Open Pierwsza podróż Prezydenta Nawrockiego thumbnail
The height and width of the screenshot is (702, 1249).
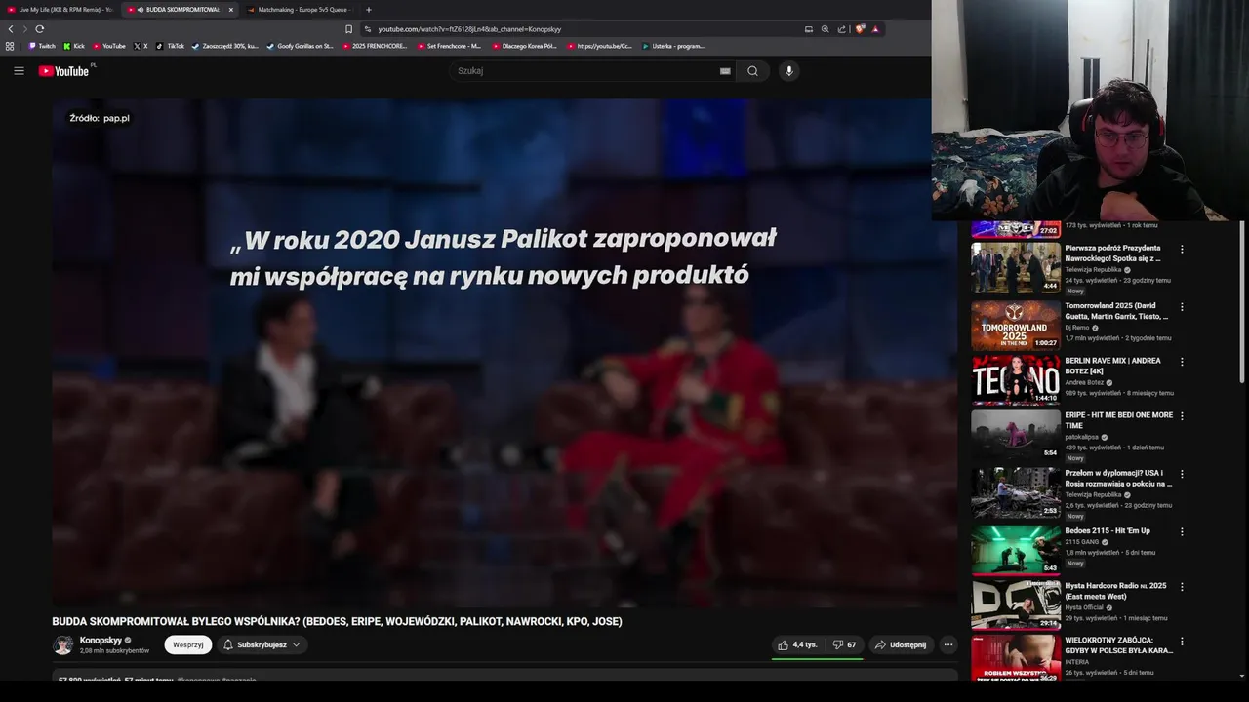(1015, 268)
